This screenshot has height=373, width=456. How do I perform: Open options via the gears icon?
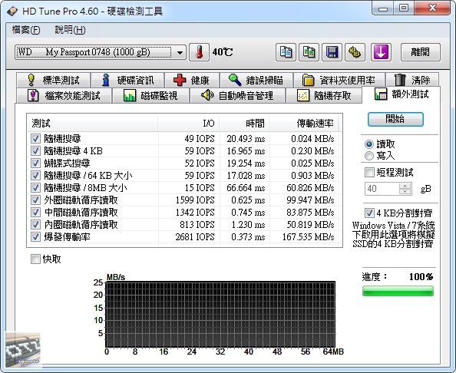pos(355,52)
